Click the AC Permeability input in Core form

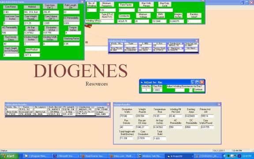tap(10, 33)
